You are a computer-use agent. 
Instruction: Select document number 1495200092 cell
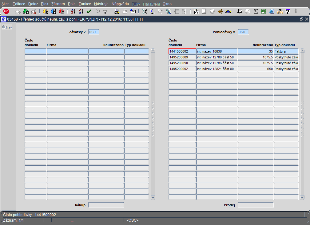coord(182,69)
